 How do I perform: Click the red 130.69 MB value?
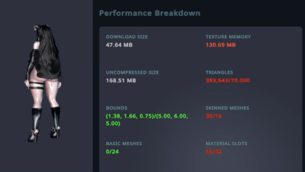[221, 45]
